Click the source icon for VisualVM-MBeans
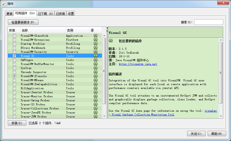This screenshot has width=231, height=141. tap(96, 80)
